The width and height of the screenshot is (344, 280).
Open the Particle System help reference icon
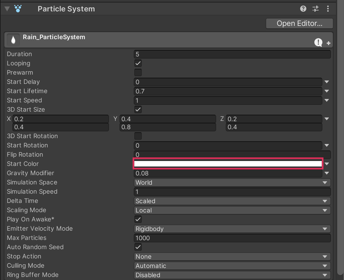(x=303, y=9)
